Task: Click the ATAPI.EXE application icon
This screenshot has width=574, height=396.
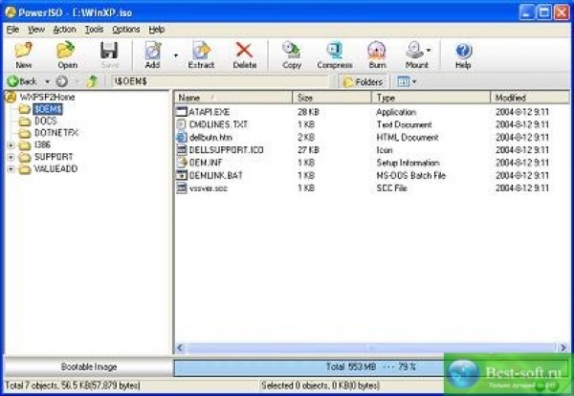Action: pyautogui.click(x=182, y=112)
